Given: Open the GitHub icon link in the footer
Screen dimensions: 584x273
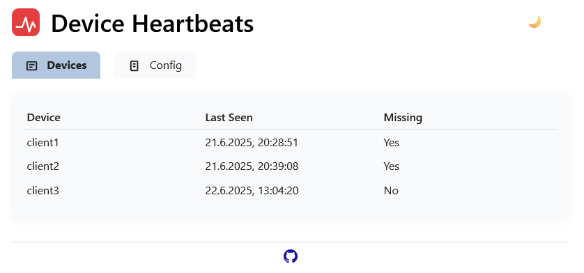Looking at the screenshot, I should click(x=291, y=256).
